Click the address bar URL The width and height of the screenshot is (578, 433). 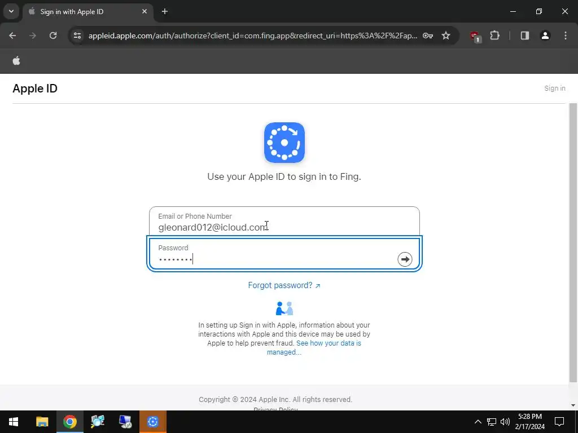point(253,36)
